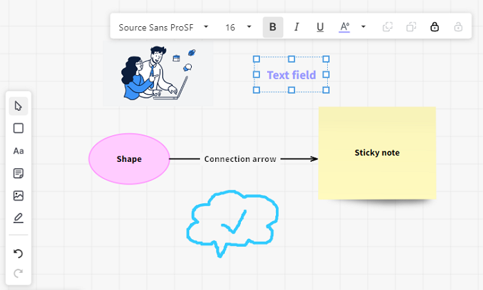Click the bring to front icon
The height and width of the screenshot is (290, 483).
coord(388,27)
